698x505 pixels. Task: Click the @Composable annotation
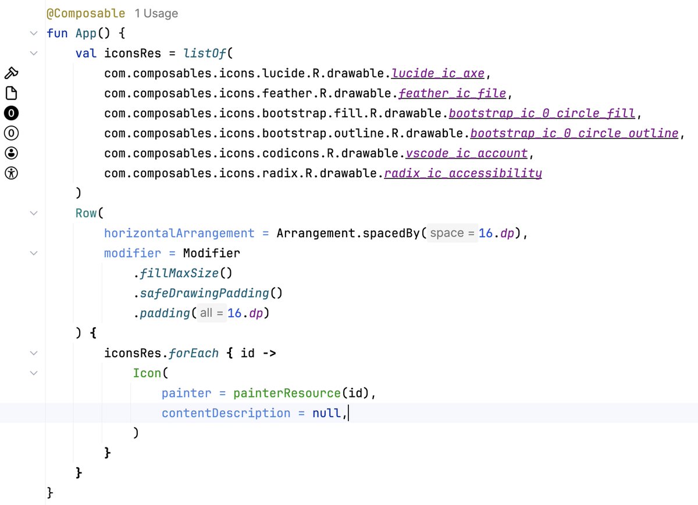pos(86,13)
